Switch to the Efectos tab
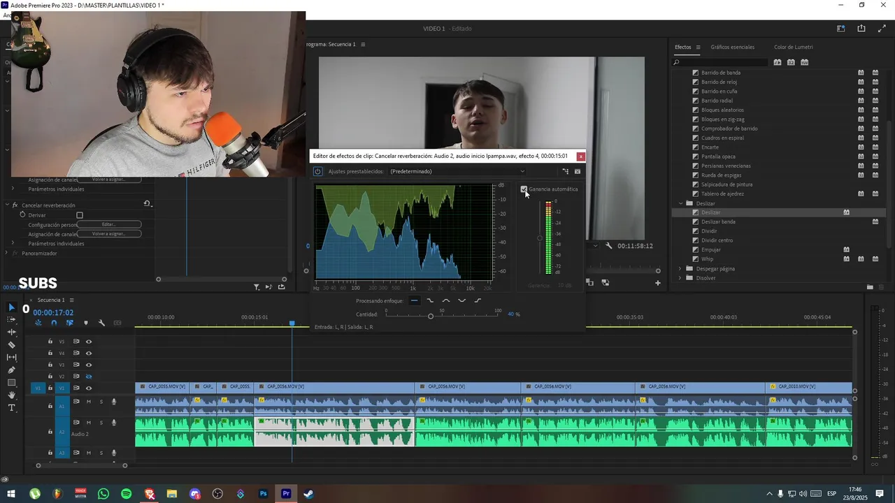The width and height of the screenshot is (895, 503). [682, 47]
